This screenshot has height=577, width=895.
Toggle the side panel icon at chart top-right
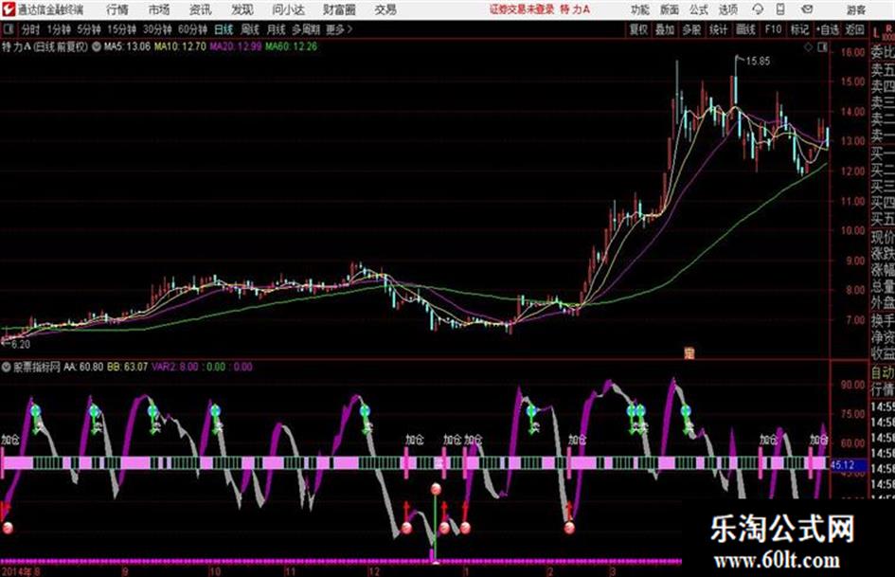coord(822,47)
